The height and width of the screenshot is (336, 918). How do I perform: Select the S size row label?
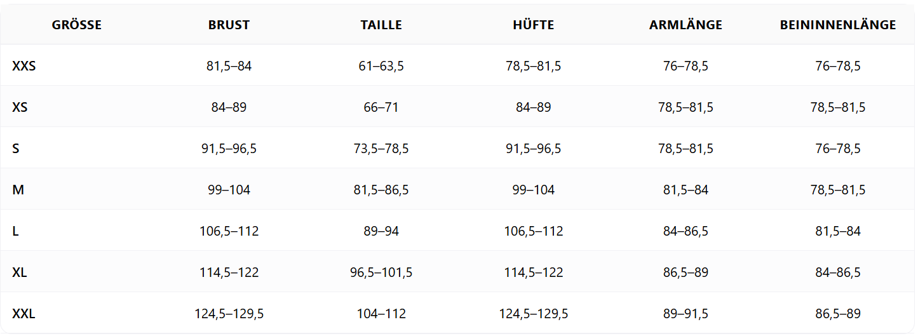point(16,149)
